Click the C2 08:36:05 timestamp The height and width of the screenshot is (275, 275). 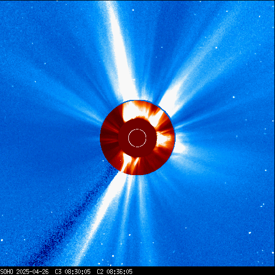pos(114,272)
